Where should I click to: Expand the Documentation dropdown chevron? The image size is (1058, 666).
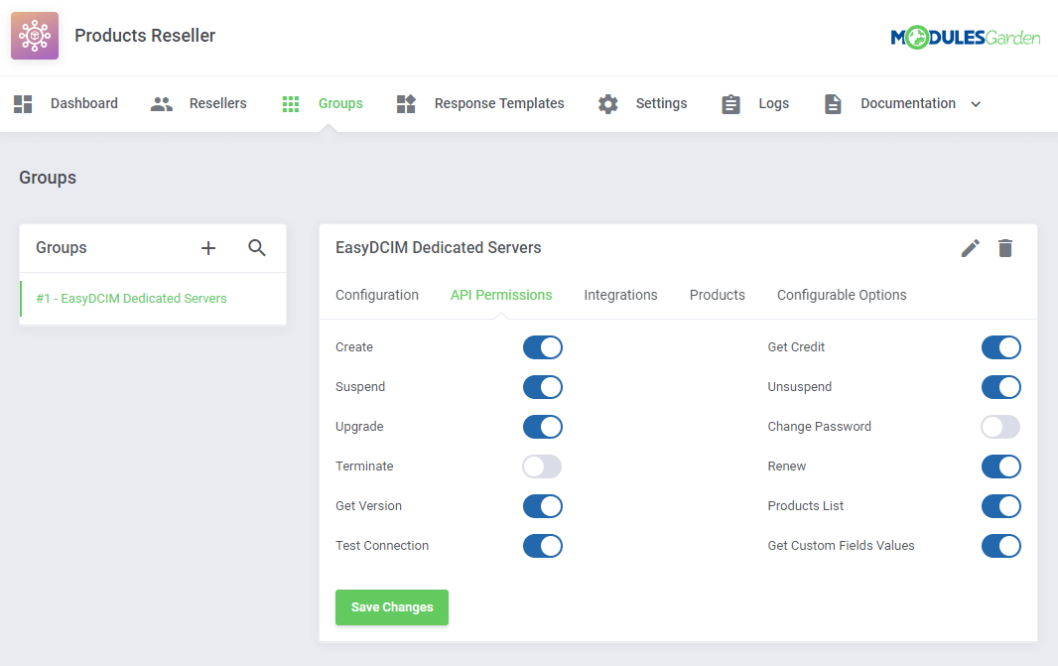pos(976,103)
